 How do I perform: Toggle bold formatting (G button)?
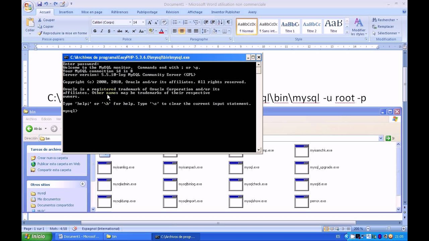pyautogui.click(x=95, y=31)
